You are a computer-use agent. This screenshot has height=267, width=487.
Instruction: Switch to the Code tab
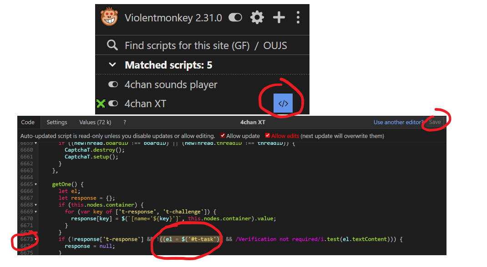[x=28, y=122]
